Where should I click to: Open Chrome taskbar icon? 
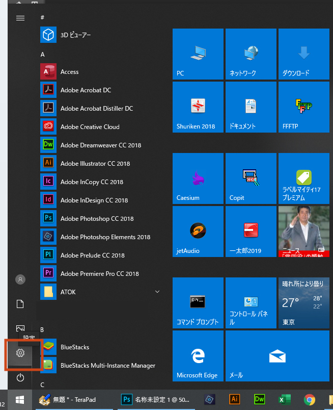pyautogui.click(x=309, y=399)
